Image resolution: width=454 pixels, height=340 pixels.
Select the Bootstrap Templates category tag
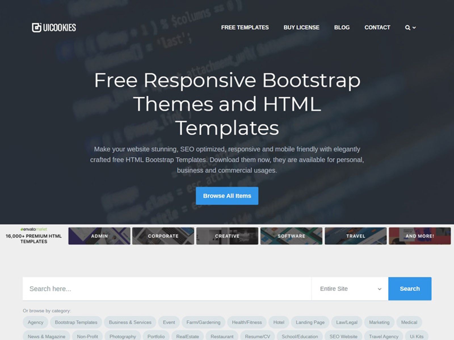pos(76,322)
